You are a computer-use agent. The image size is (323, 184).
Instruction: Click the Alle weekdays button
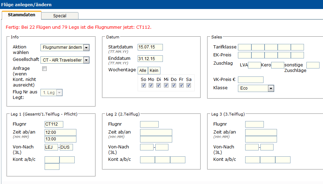[x=142, y=71]
